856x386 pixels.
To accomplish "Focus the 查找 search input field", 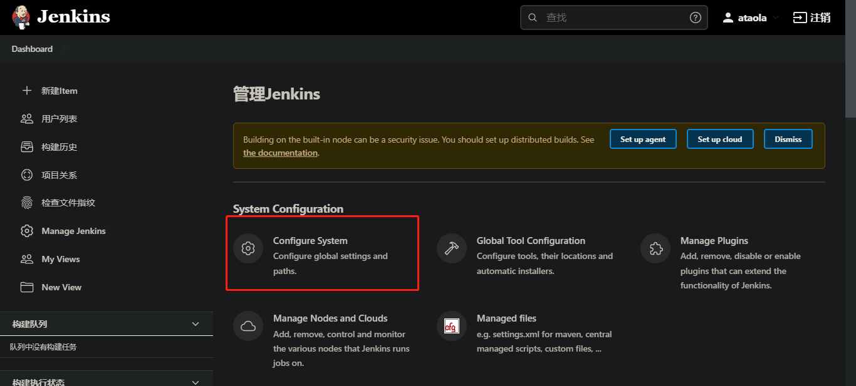I will click(613, 18).
